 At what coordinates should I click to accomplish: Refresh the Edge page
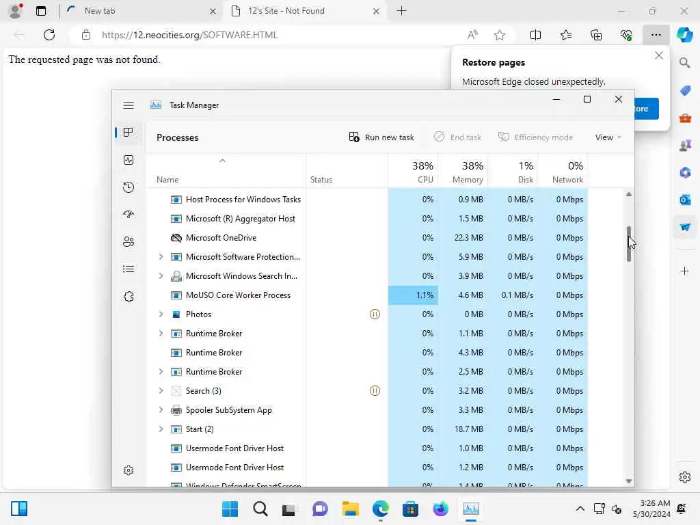(x=49, y=35)
